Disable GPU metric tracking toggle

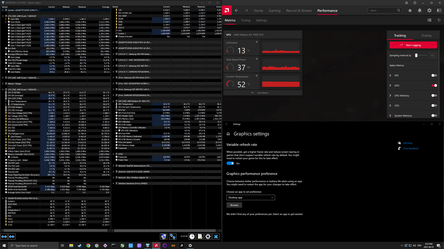(x=434, y=85)
